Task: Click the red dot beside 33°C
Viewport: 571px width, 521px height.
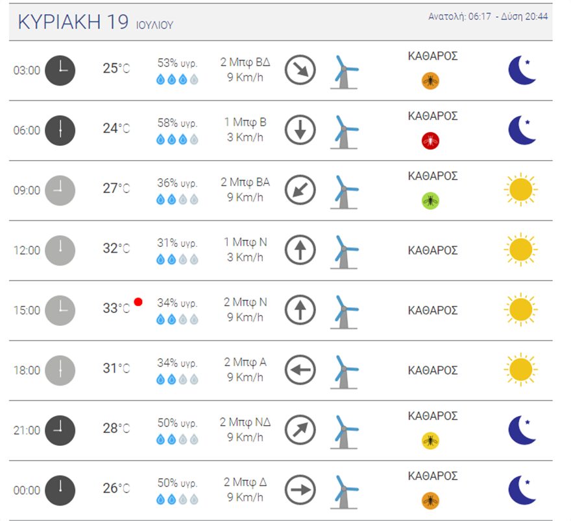Action: point(138,302)
